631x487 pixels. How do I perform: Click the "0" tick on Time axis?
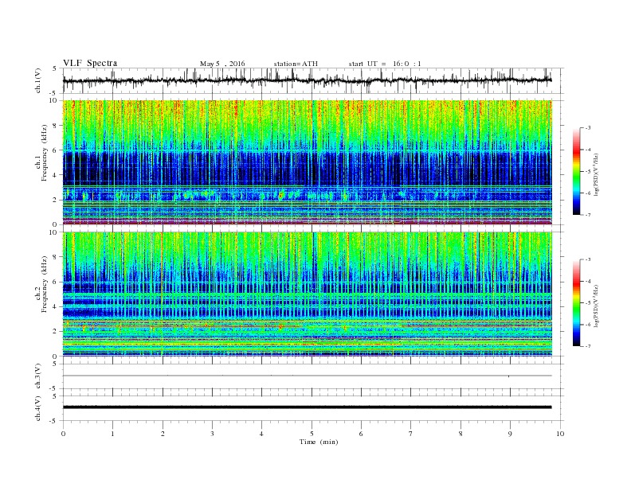(x=63, y=434)
